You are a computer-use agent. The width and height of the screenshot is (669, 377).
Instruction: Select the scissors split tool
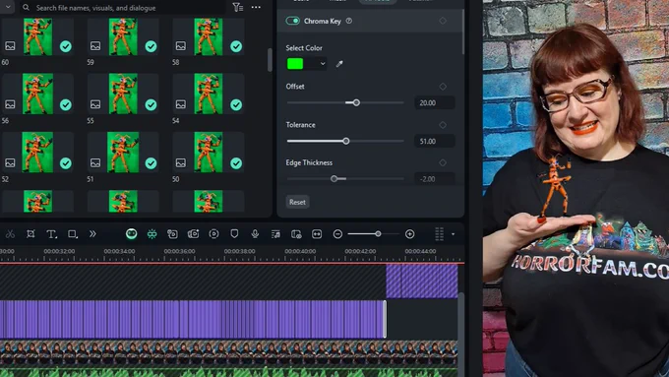tap(10, 234)
